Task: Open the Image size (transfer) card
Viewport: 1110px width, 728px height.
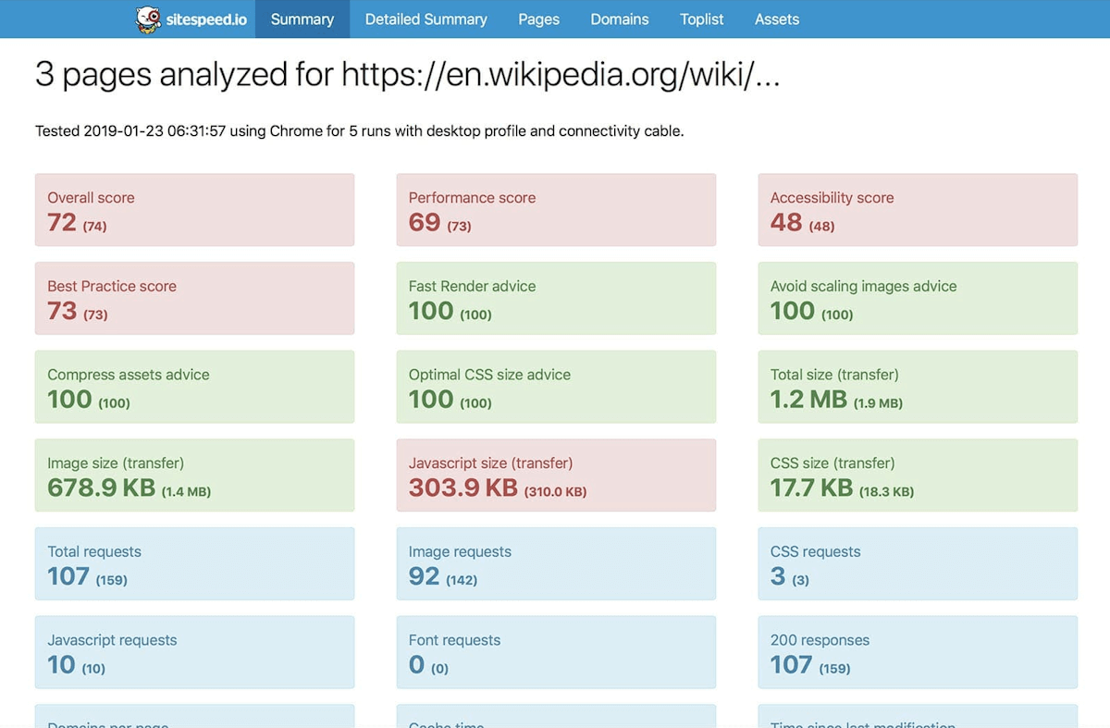Action: (x=194, y=475)
